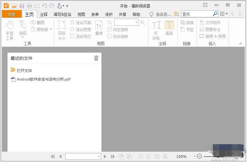Go to first page in status bar
The height and width of the screenshot is (162, 247).
point(53,156)
